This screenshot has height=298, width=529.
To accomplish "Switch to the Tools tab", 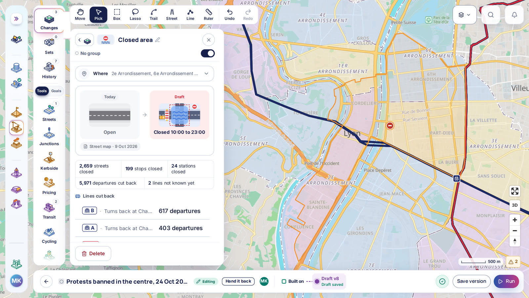I will click(42, 91).
